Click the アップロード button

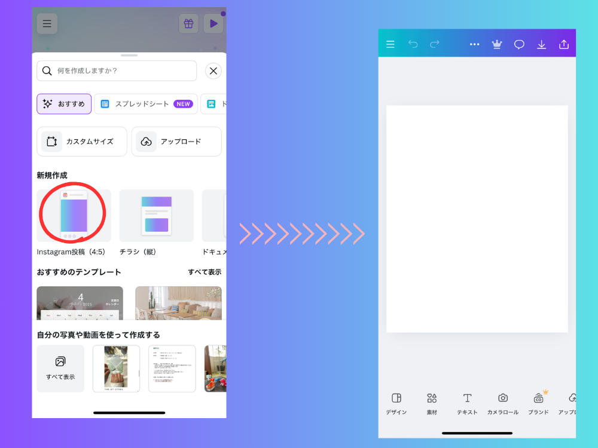click(176, 142)
